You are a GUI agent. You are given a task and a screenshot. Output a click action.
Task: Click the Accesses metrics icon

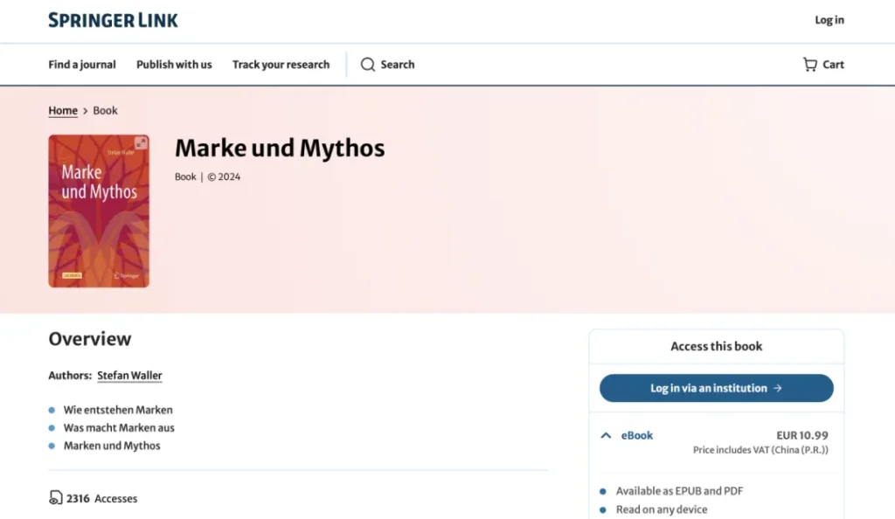[x=56, y=498]
